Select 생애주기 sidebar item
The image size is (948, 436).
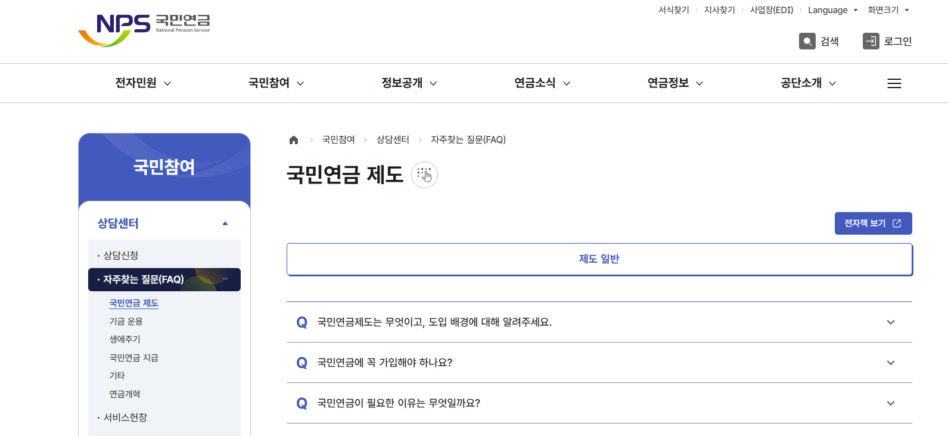(x=125, y=340)
